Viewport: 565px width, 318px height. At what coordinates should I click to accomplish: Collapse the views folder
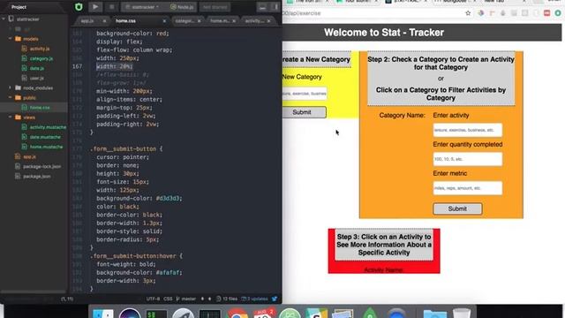coord(11,117)
